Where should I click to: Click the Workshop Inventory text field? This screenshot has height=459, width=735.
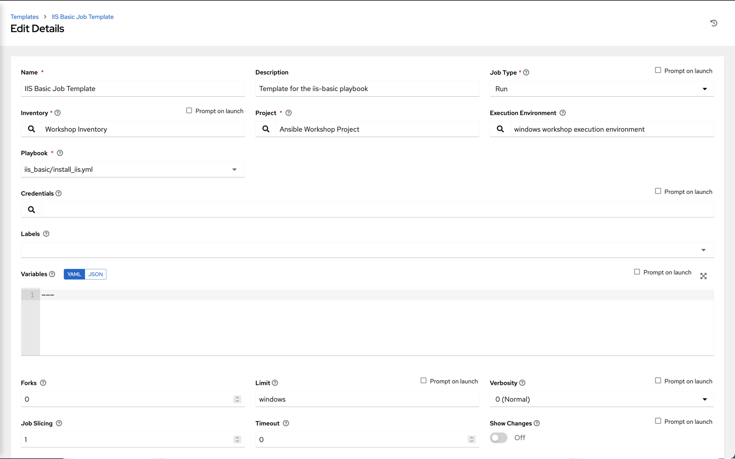pyautogui.click(x=143, y=129)
